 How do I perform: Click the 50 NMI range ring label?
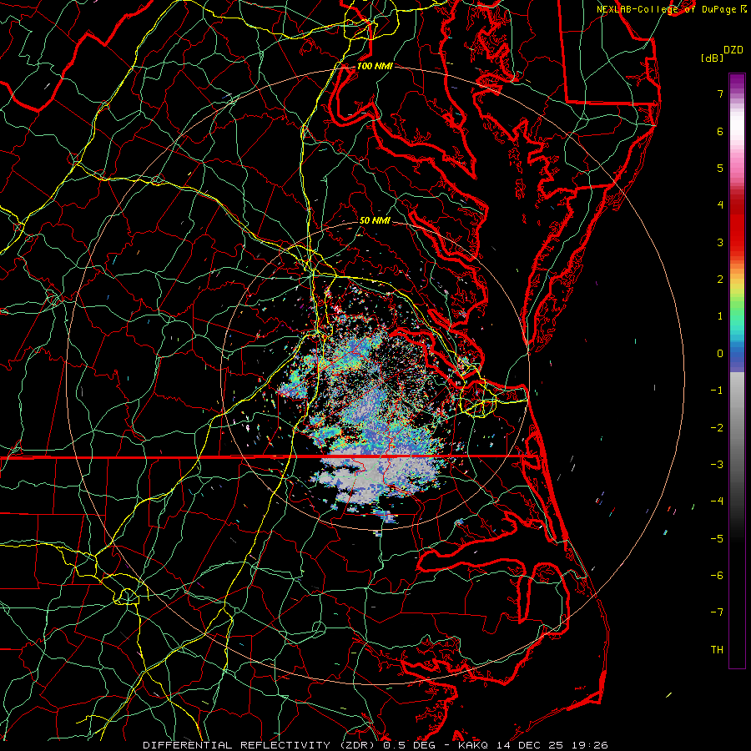pyautogui.click(x=375, y=220)
